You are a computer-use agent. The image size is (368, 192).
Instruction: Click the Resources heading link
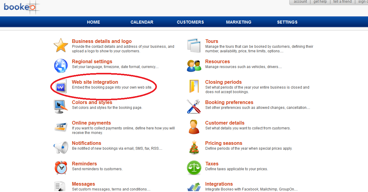click(x=217, y=61)
